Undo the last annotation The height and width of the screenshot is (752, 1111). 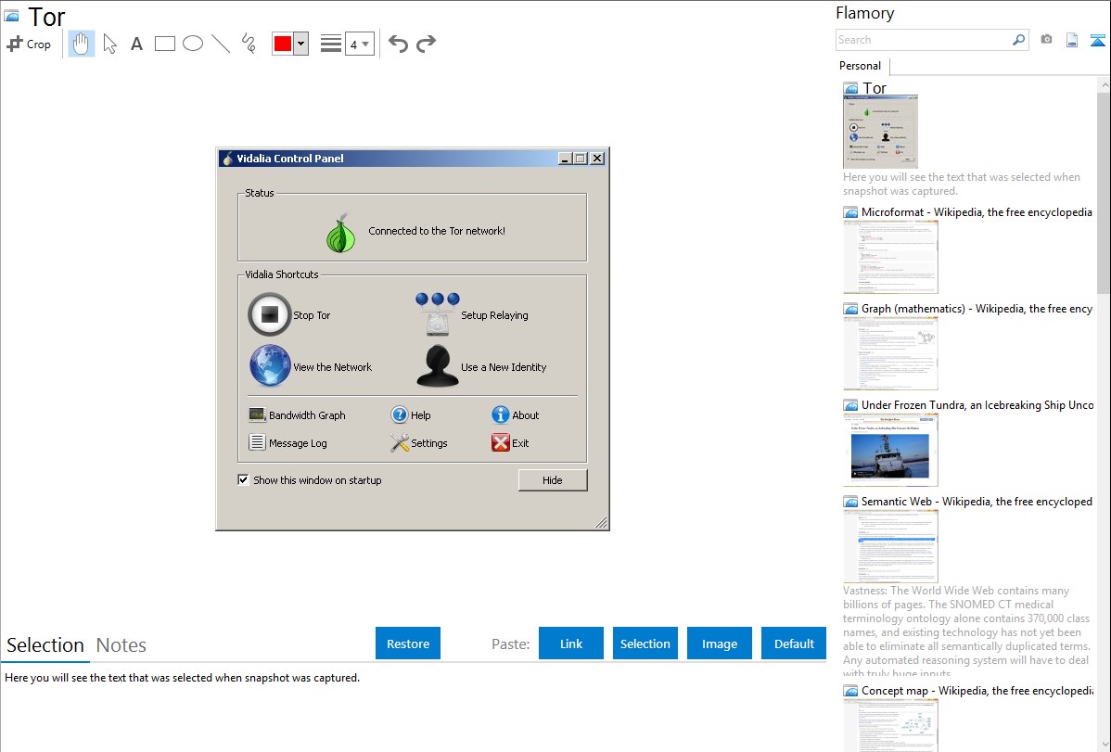pyautogui.click(x=398, y=44)
